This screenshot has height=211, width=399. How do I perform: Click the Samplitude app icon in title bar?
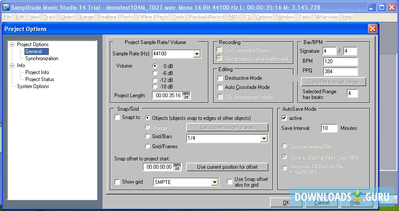[6, 7]
